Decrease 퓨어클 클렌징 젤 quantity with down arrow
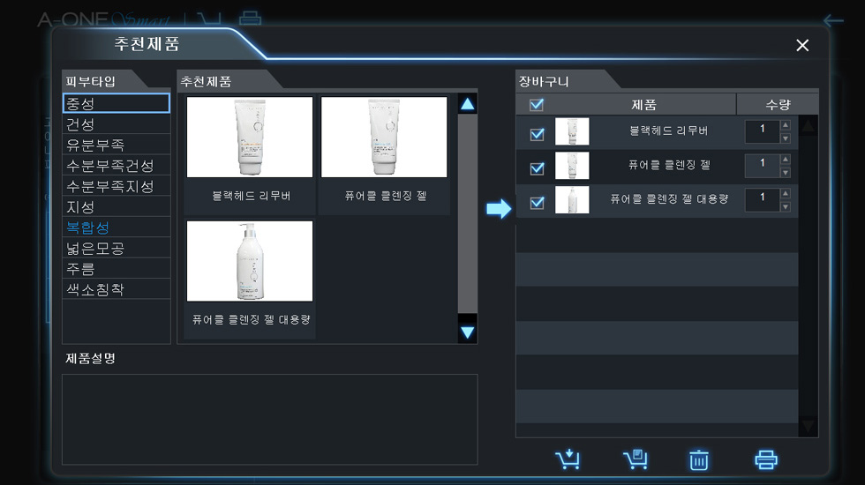 (786, 173)
